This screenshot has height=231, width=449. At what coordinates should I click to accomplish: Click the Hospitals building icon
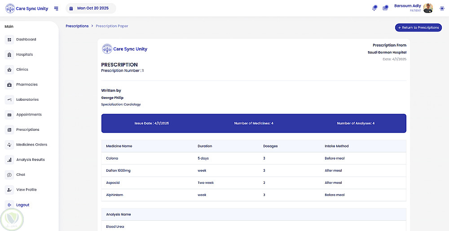click(9, 55)
